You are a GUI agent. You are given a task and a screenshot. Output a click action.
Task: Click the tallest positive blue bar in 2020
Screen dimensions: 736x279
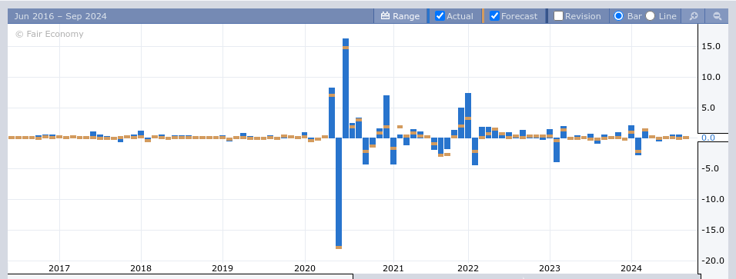(346, 88)
